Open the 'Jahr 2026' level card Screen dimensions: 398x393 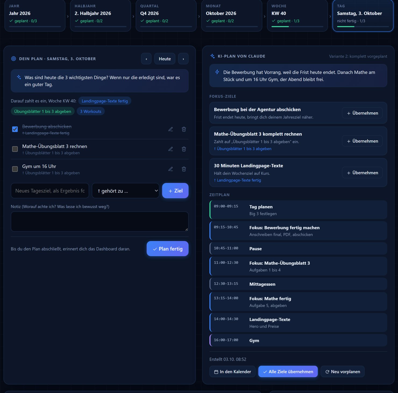coord(35,16)
